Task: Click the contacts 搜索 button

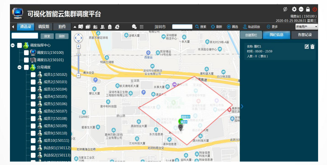Action: pos(47,36)
